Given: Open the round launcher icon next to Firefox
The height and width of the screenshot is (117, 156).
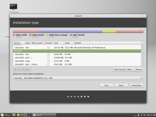Looking at the screenshot, I should click(x=25, y=115).
